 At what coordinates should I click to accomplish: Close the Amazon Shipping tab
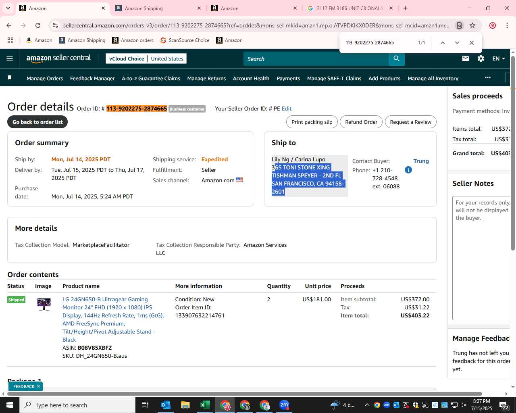point(199,8)
